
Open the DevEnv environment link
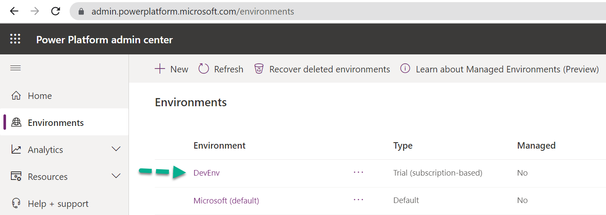pyautogui.click(x=207, y=173)
